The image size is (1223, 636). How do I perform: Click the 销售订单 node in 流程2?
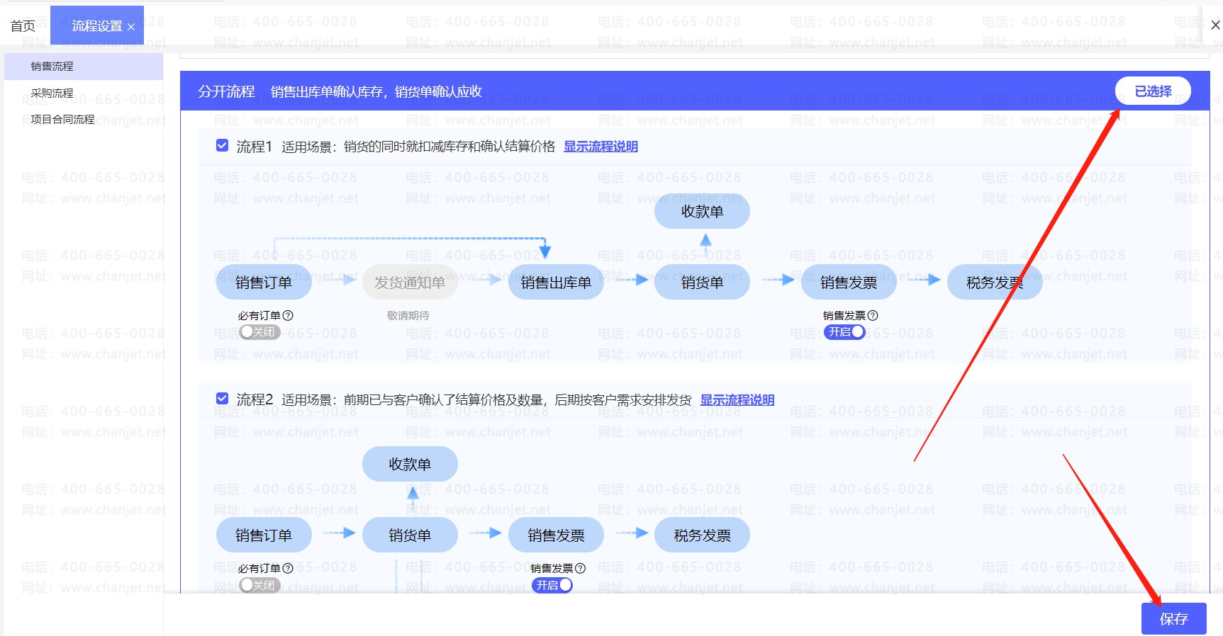(264, 535)
